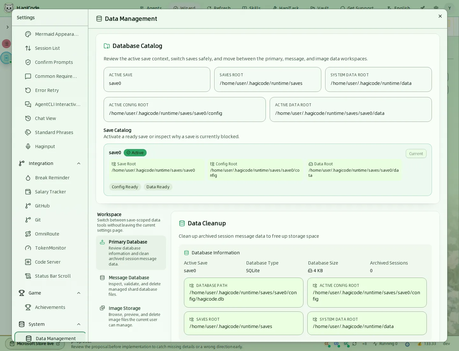This screenshot has width=459, height=351.
Task: Open the Microsoft Store live link
Action: coord(35,344)
